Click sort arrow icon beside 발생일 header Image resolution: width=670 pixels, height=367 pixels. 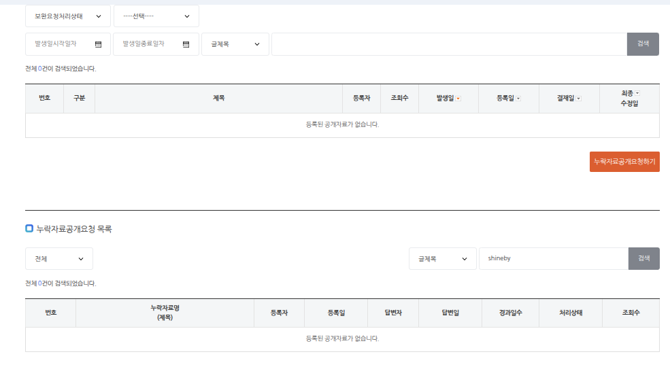click(x=458, y=99)
